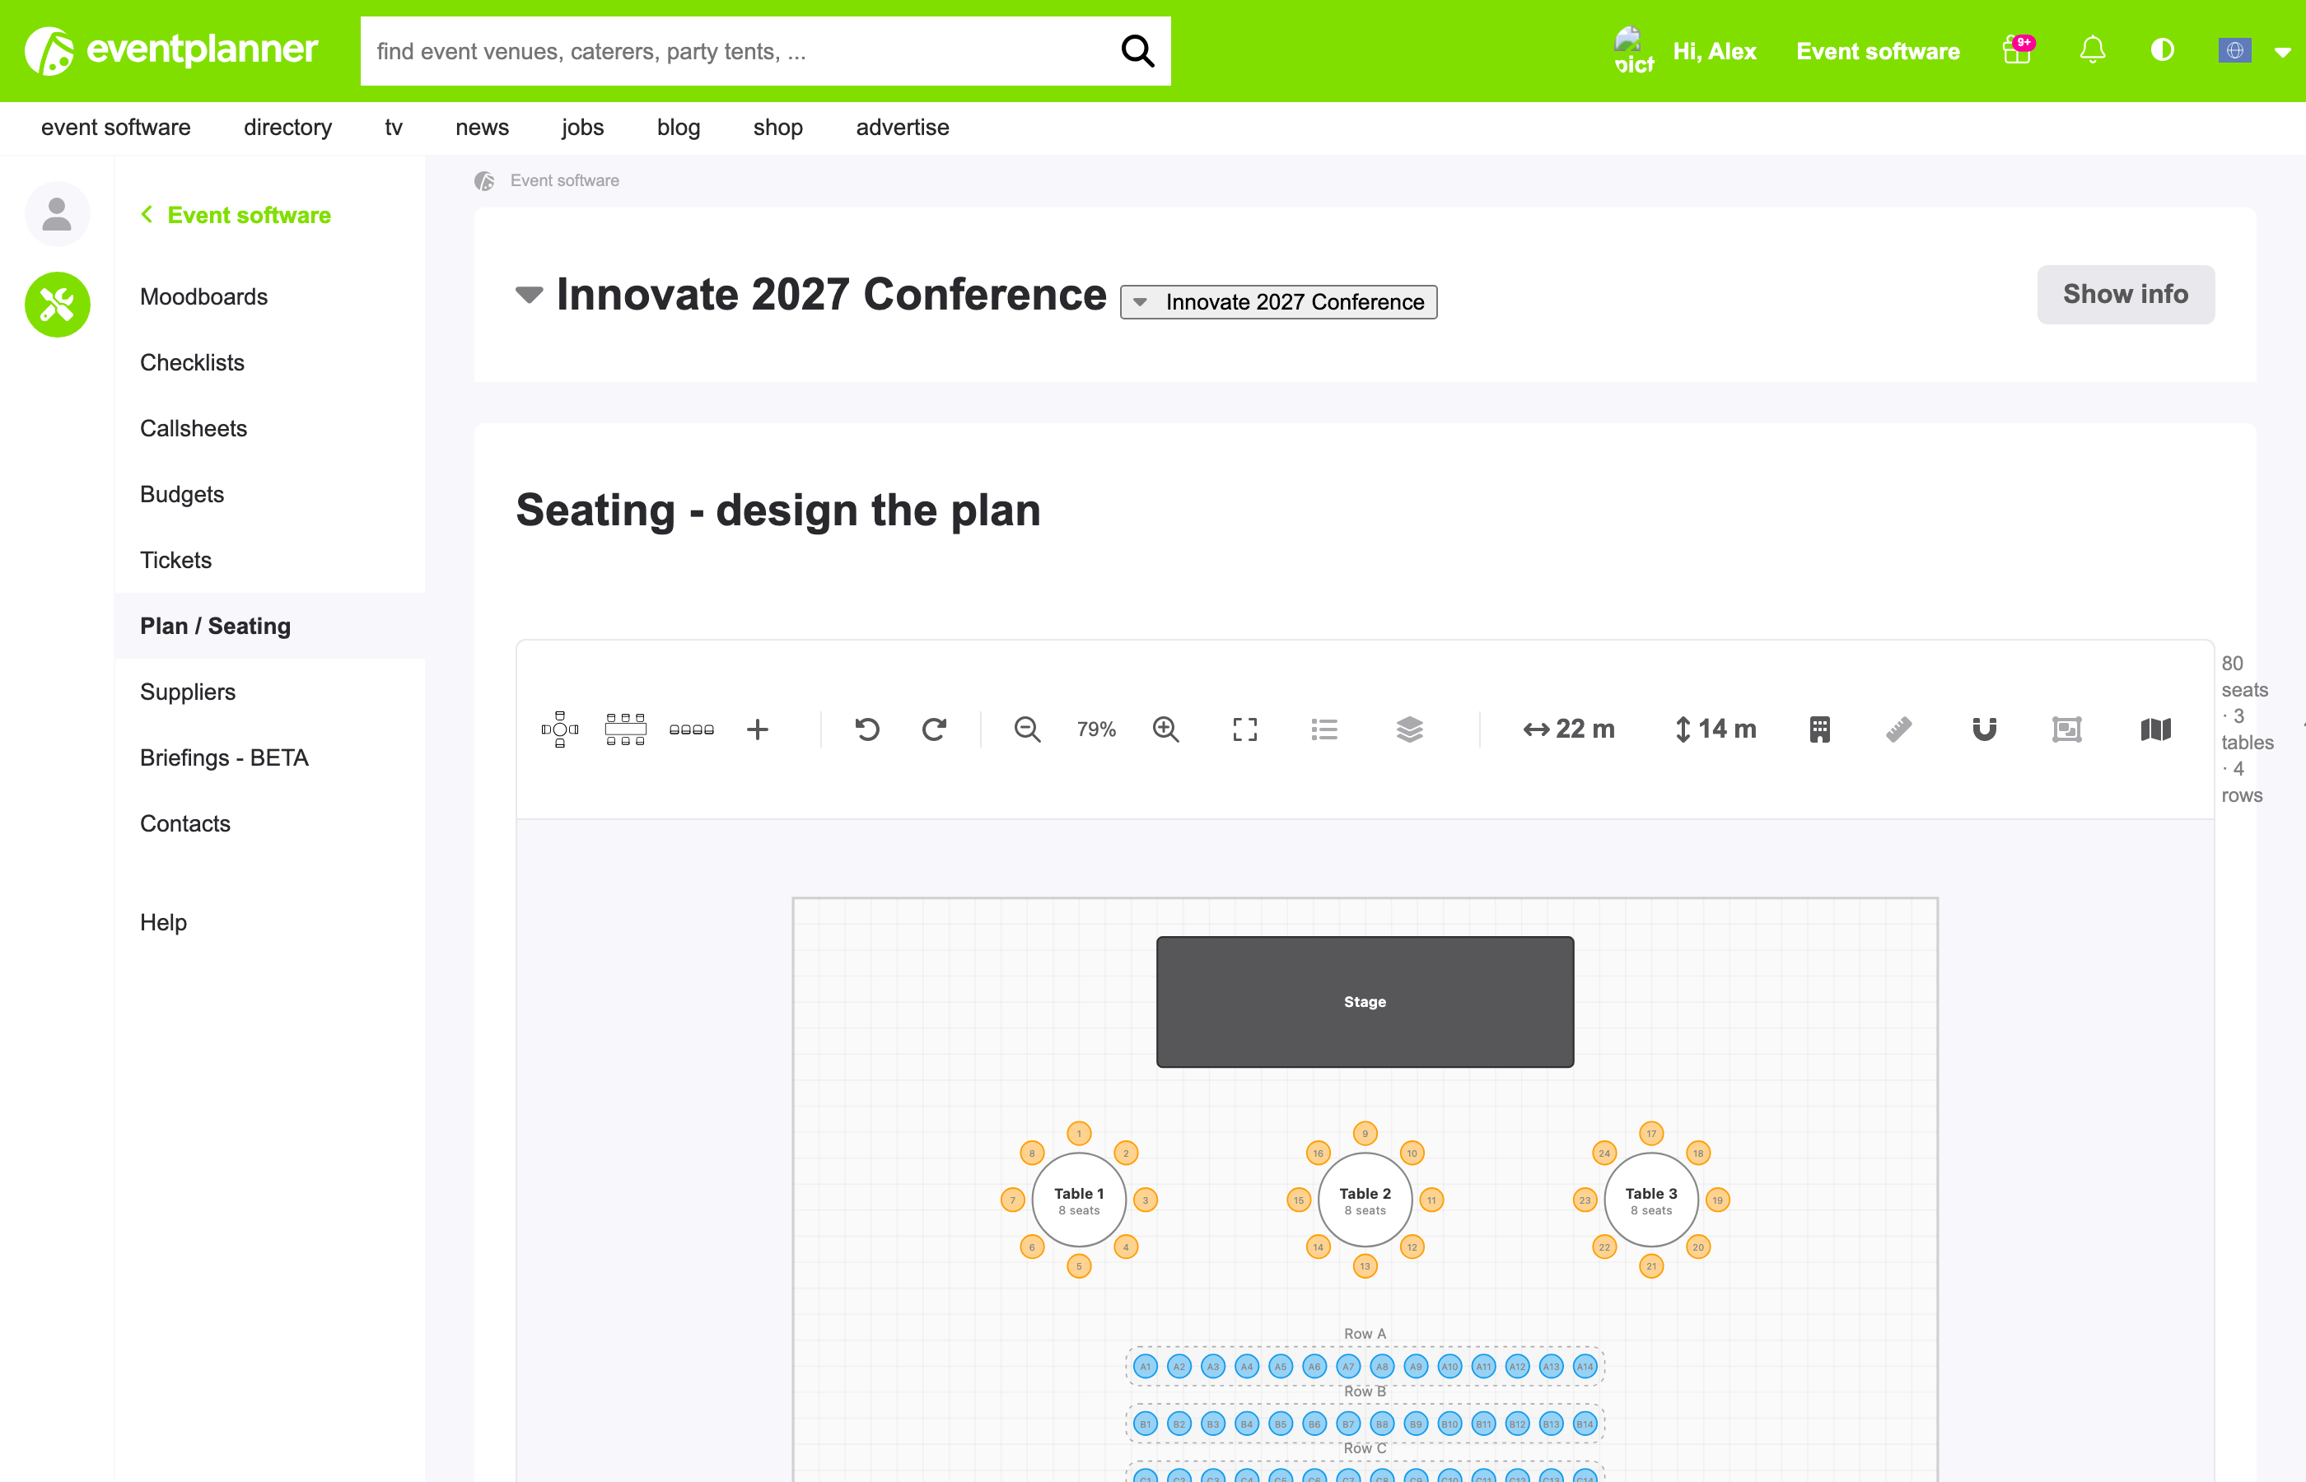The height and width of the screenshot is (1482, 2306).
Task: Redo the seating change
Action: pos(934,729)
